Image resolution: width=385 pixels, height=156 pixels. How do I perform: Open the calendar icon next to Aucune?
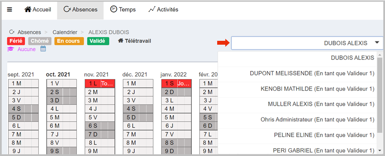click(x=43, y=49)
